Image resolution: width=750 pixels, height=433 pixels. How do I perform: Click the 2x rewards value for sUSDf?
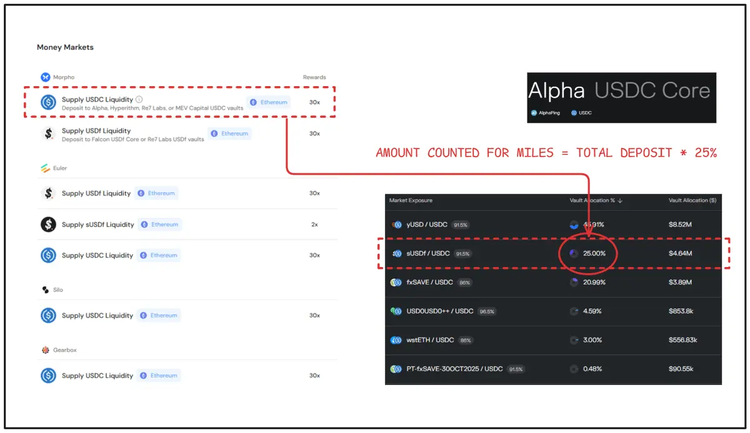[314, 225]
